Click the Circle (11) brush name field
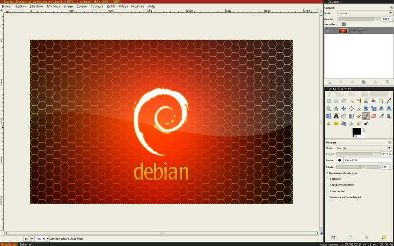Image resolution: width=394 pixels, height=246 pixels. 367,160
